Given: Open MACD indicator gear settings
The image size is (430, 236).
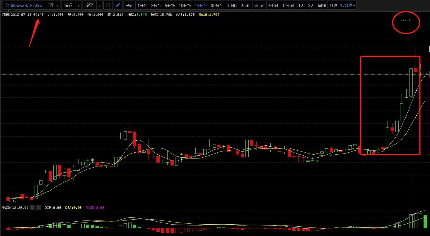Looking at the screenshot, I should click(x=32, y=208).
